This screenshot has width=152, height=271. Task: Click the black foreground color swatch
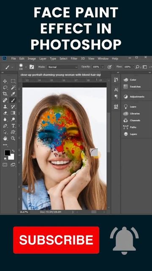tap(7, 152)
